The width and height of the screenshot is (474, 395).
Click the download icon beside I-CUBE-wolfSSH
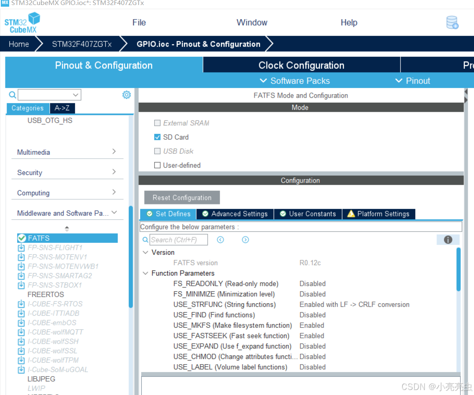click(21, 342)
